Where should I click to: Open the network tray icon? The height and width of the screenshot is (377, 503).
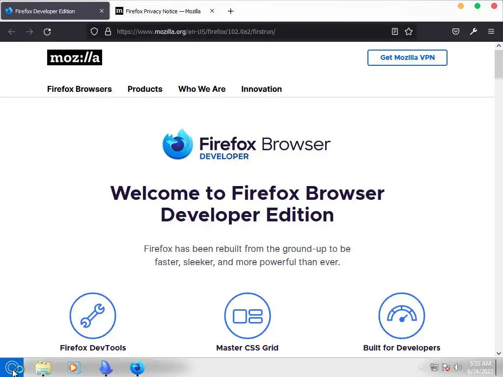click(434, 367)
